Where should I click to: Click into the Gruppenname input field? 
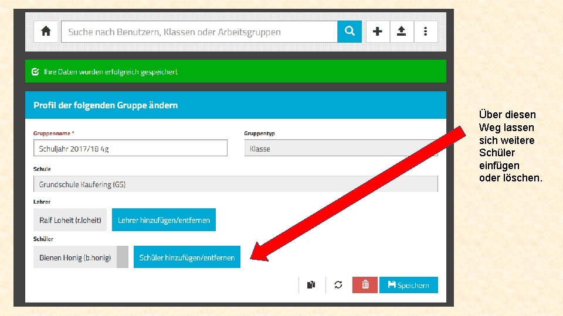[x=130, y=148]
